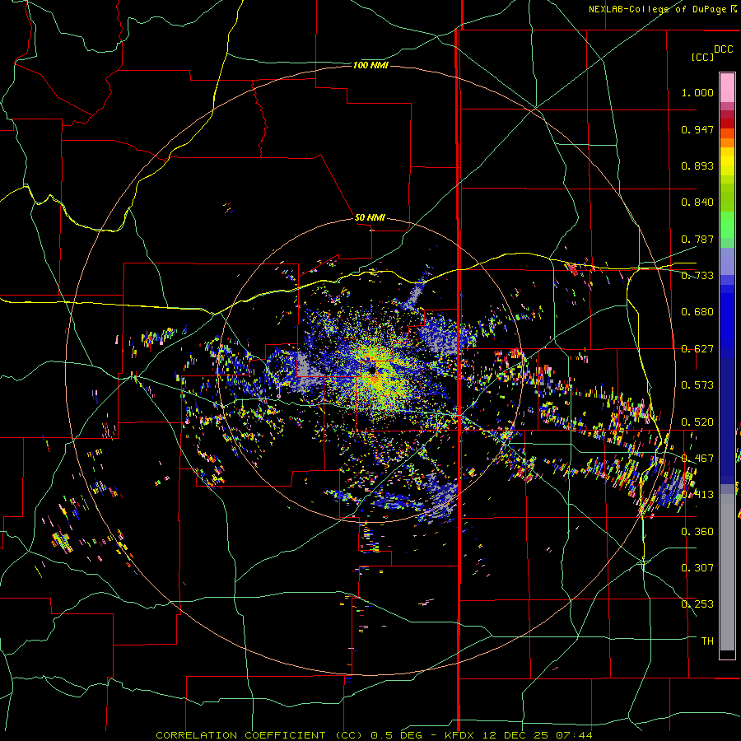Click the 0.680 color scale value
The image size is (741, 741).
(x=697, y=312)
